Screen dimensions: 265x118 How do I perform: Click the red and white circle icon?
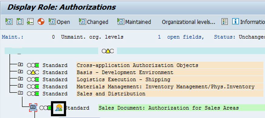click(41, 22)
